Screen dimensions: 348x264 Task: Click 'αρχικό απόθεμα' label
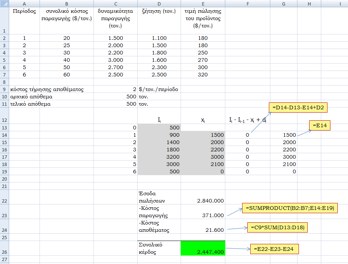(x=31, y=97)
